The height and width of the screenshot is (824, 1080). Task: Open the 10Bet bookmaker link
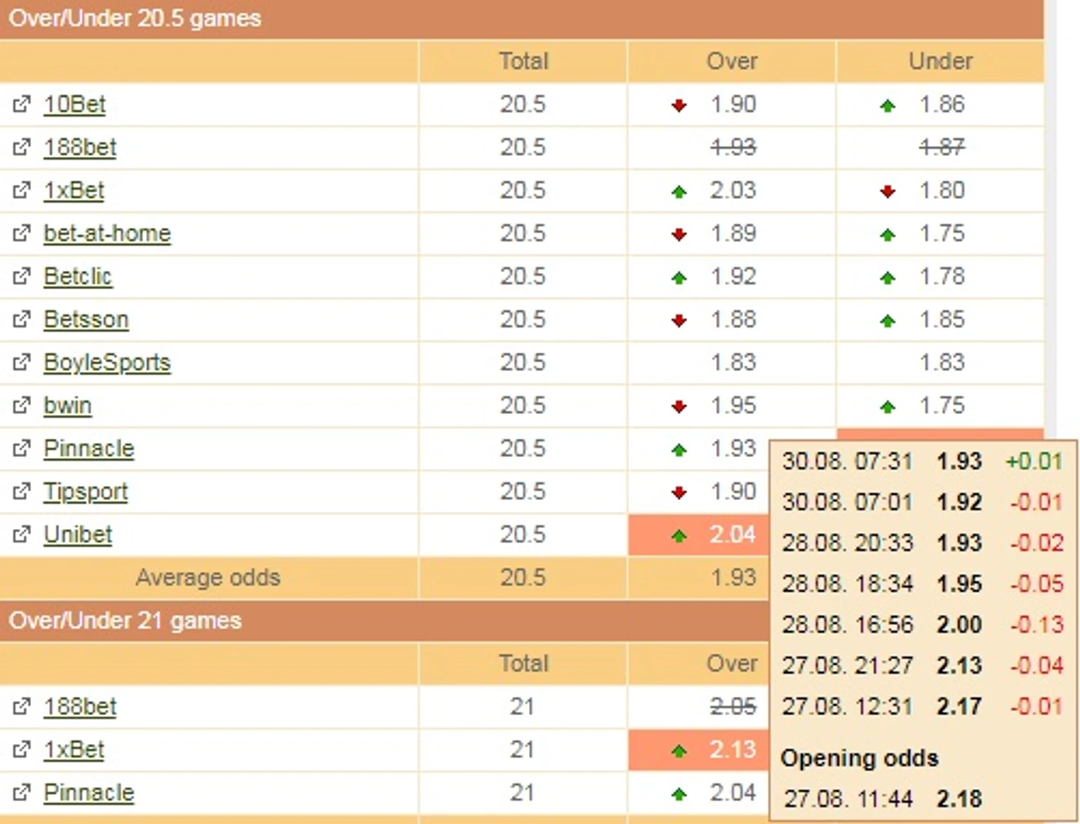click(75, 104)
